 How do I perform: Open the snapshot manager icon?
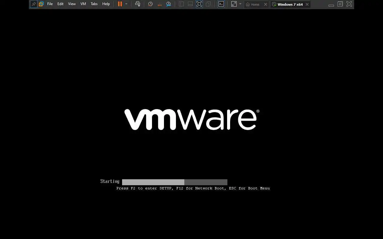(168, 4)
